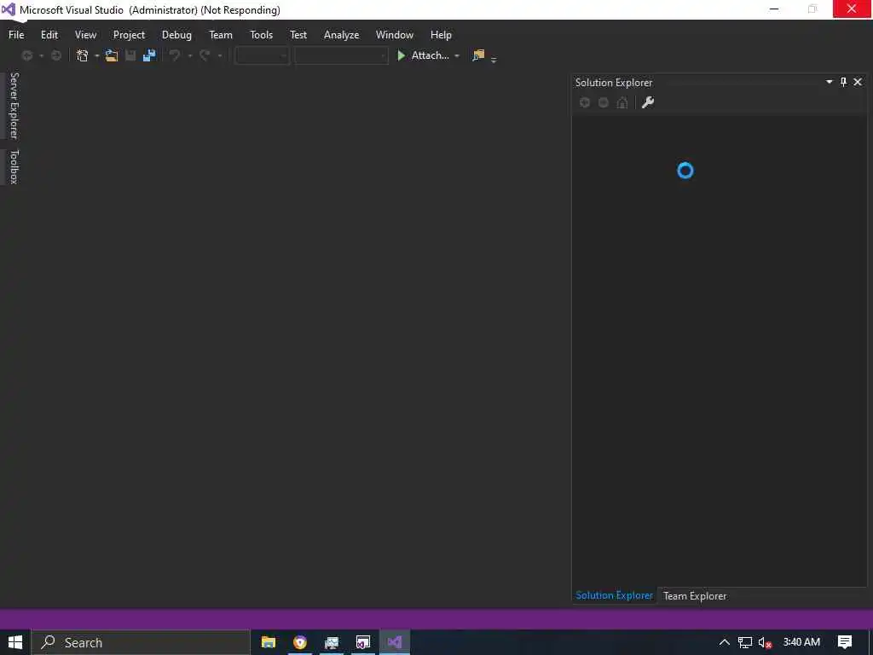Click the green Attach play button
This screenshot has height=655, width=873.
(x=423, y=55)
